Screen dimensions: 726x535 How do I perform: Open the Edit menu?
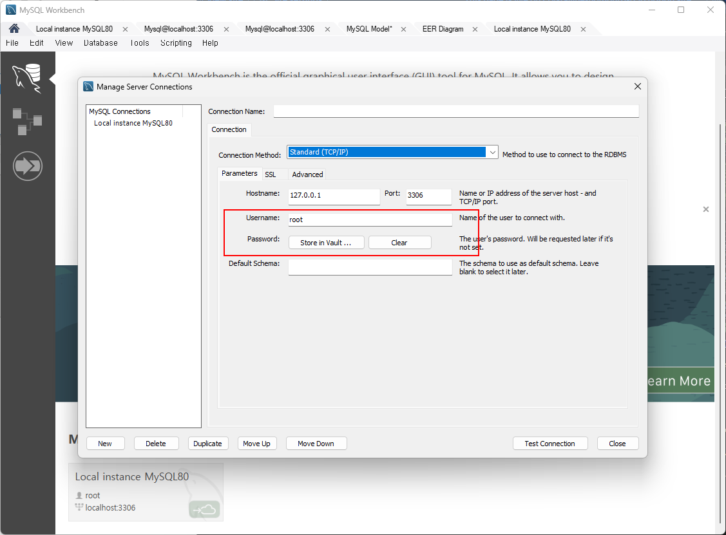[x=37, y=43]
